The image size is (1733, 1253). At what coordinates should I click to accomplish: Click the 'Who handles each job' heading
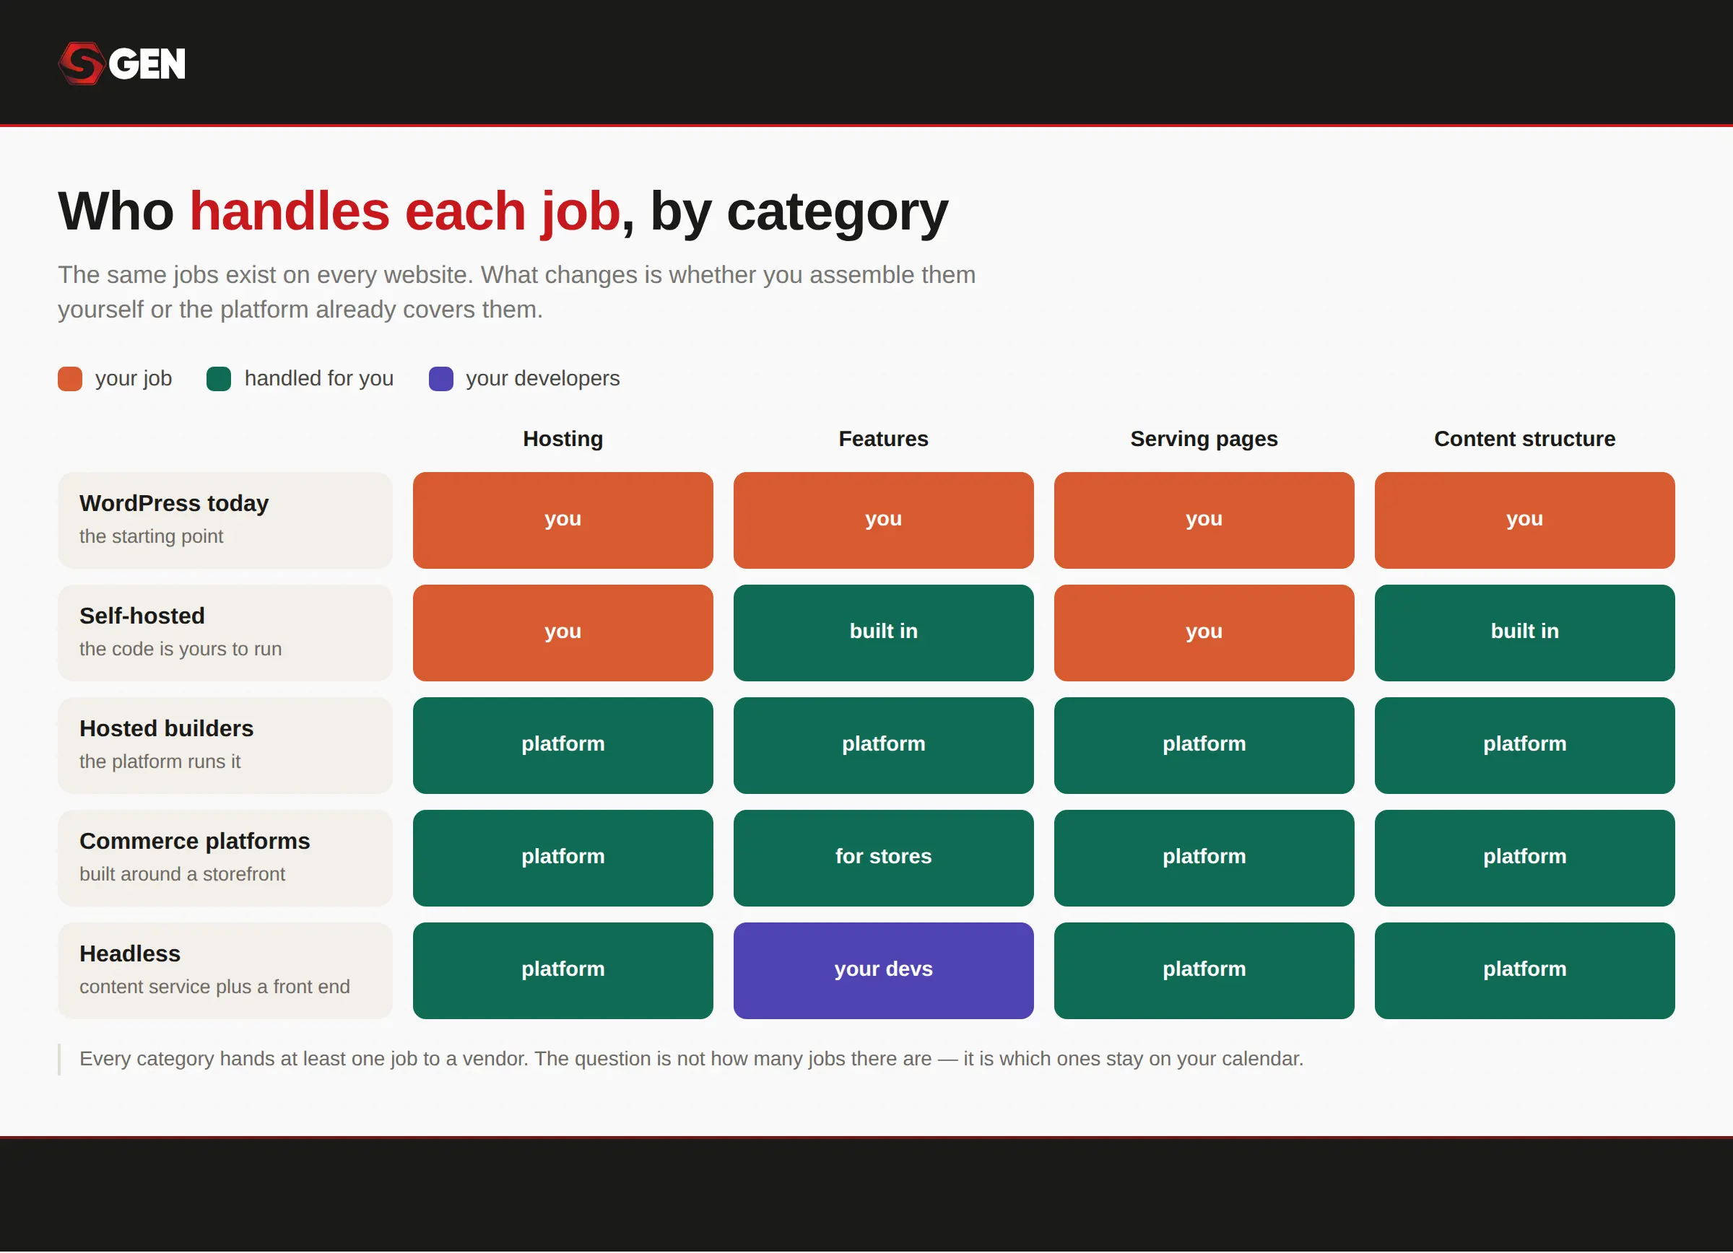click(x=503, y=211)
